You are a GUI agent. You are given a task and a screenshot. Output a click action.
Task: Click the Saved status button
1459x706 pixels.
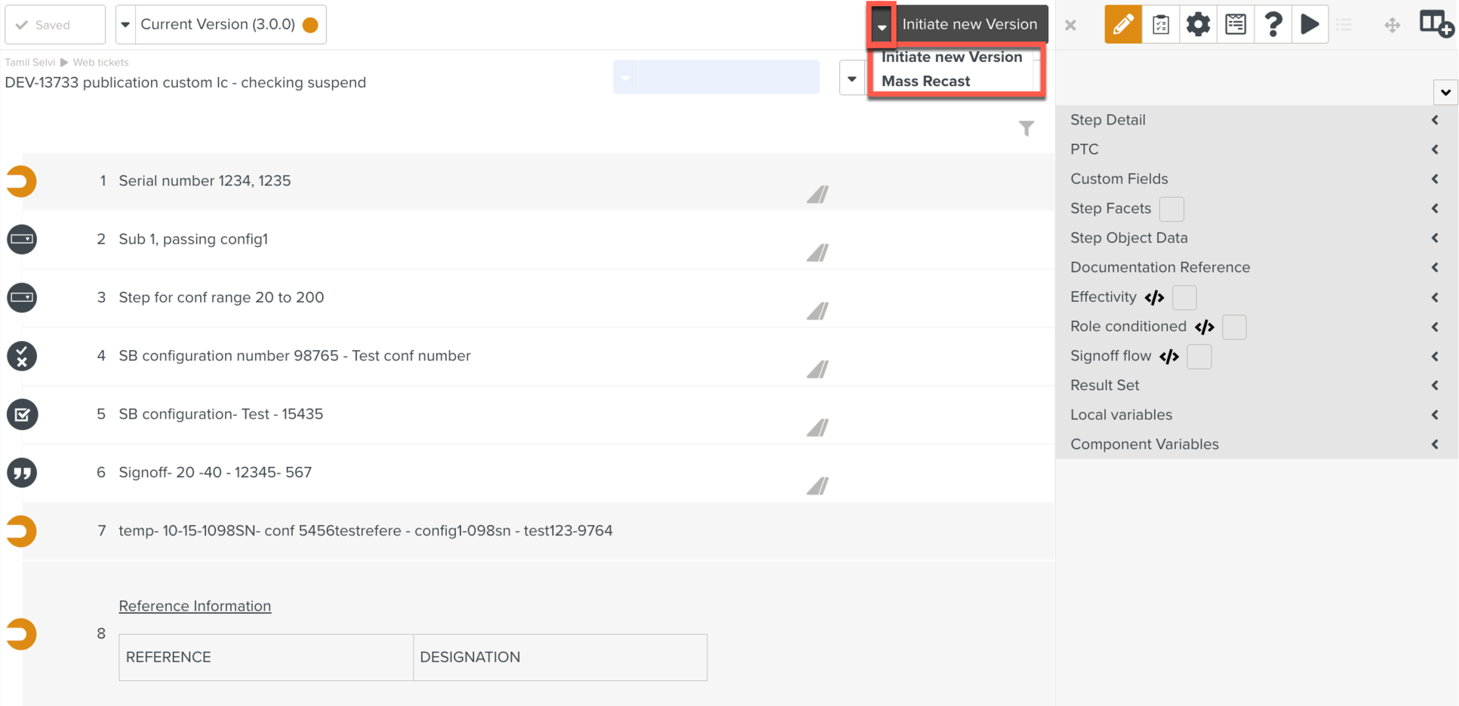tap(54, 23)
